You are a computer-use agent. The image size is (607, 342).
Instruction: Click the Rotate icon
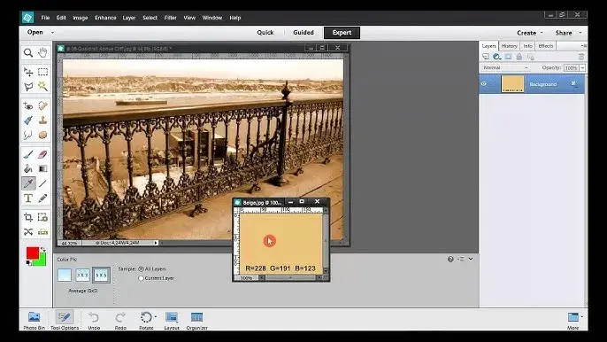click(x=146, y=321)
